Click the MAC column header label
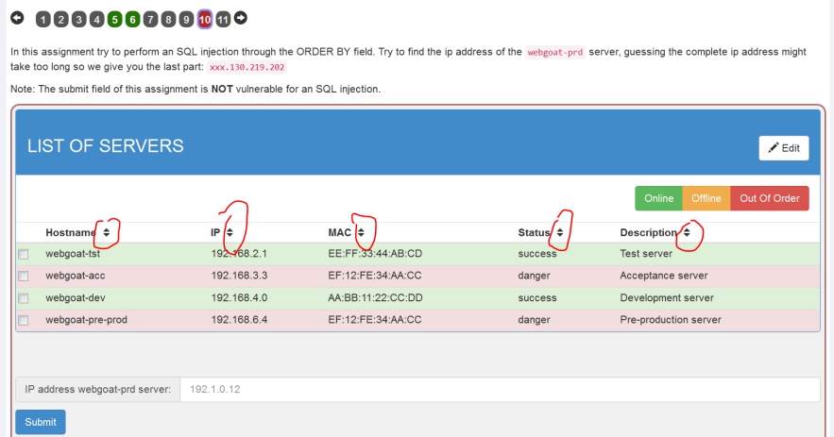Screen dimensions: 834x437 tap(339, 232)
